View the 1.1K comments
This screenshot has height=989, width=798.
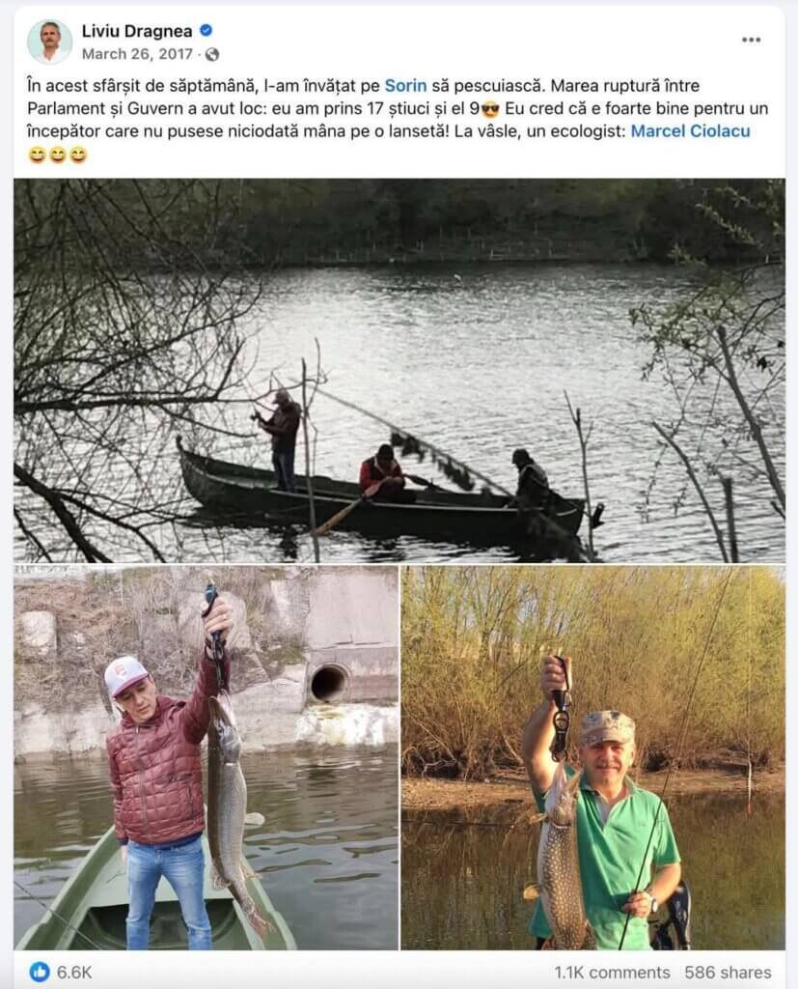612,973
